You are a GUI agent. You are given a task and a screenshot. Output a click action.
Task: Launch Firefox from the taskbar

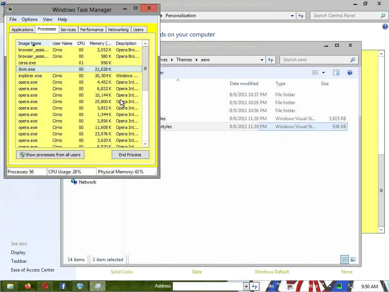point(28,286)
